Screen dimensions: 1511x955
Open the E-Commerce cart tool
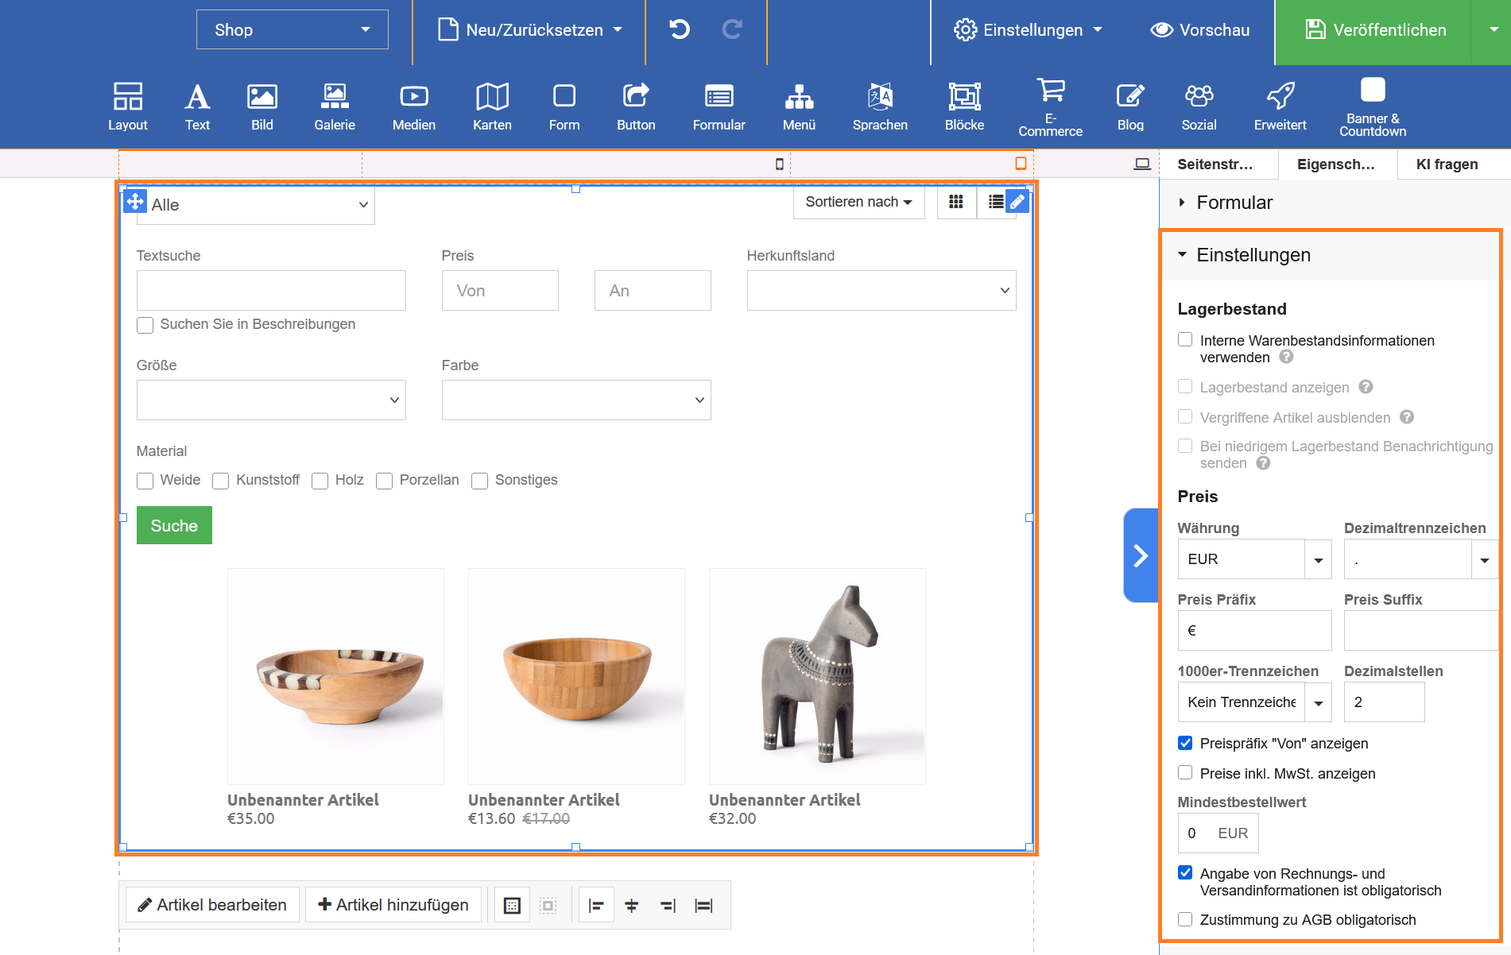1050,107
